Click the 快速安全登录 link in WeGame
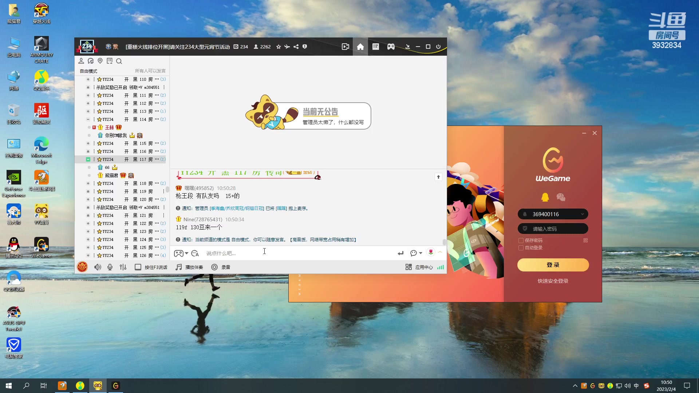 pyautogui.click(x=553, y=281)
